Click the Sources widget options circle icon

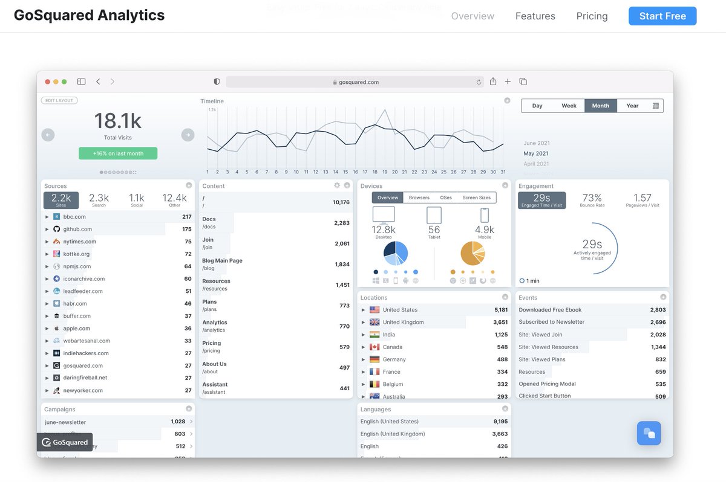click(x=189, y=185)
